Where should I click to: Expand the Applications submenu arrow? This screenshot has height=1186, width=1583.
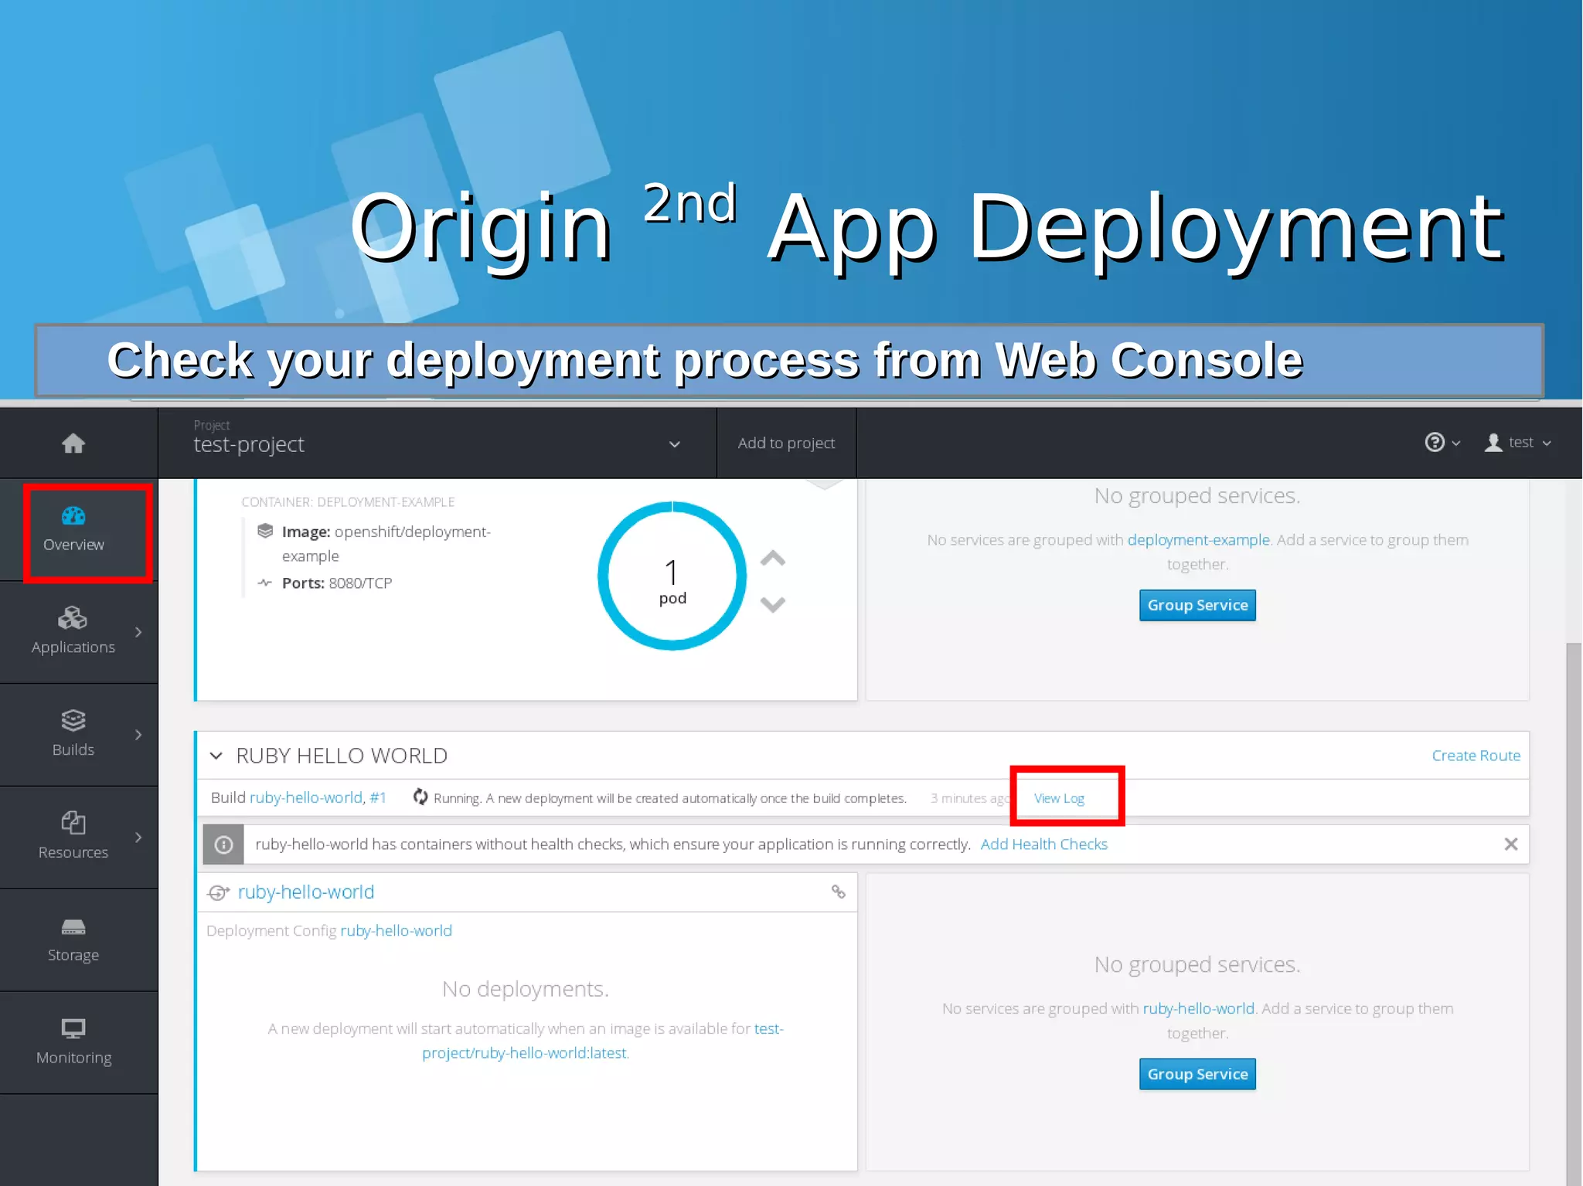[x=138, y=632]
